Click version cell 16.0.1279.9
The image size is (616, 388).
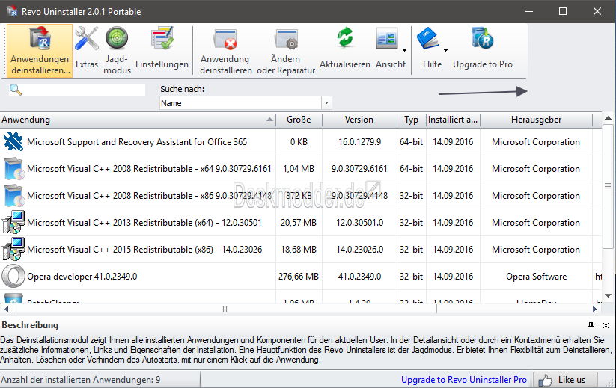pos(360,142)
